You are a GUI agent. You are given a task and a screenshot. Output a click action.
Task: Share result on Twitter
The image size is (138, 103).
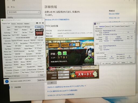pos(74,45)
